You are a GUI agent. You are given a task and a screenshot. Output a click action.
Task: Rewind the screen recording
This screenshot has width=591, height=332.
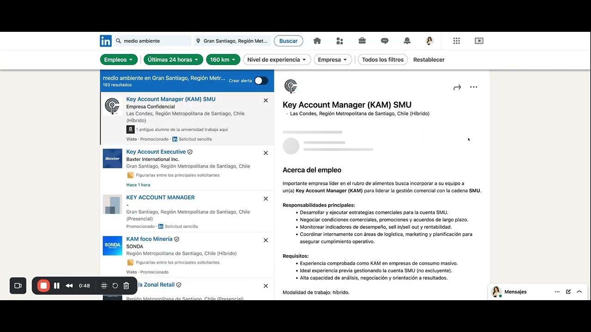coord(69,286)
